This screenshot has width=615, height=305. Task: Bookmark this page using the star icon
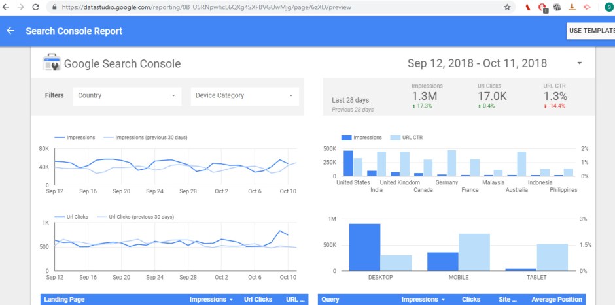point(507,7)
